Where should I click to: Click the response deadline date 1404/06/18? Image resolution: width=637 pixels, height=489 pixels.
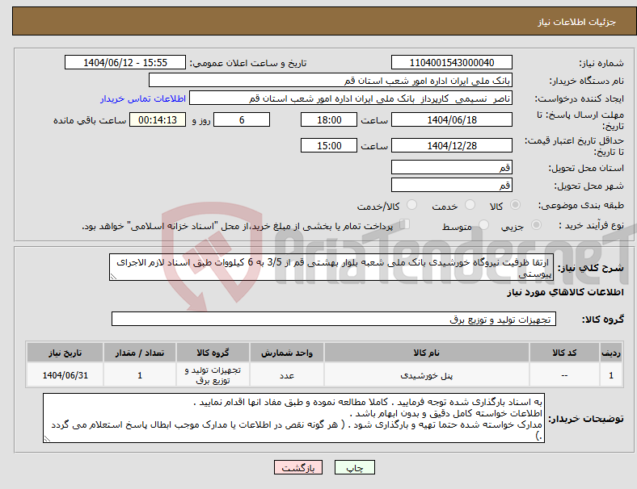451,119
